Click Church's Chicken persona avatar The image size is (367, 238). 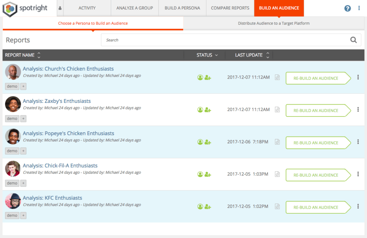[13, 72]
